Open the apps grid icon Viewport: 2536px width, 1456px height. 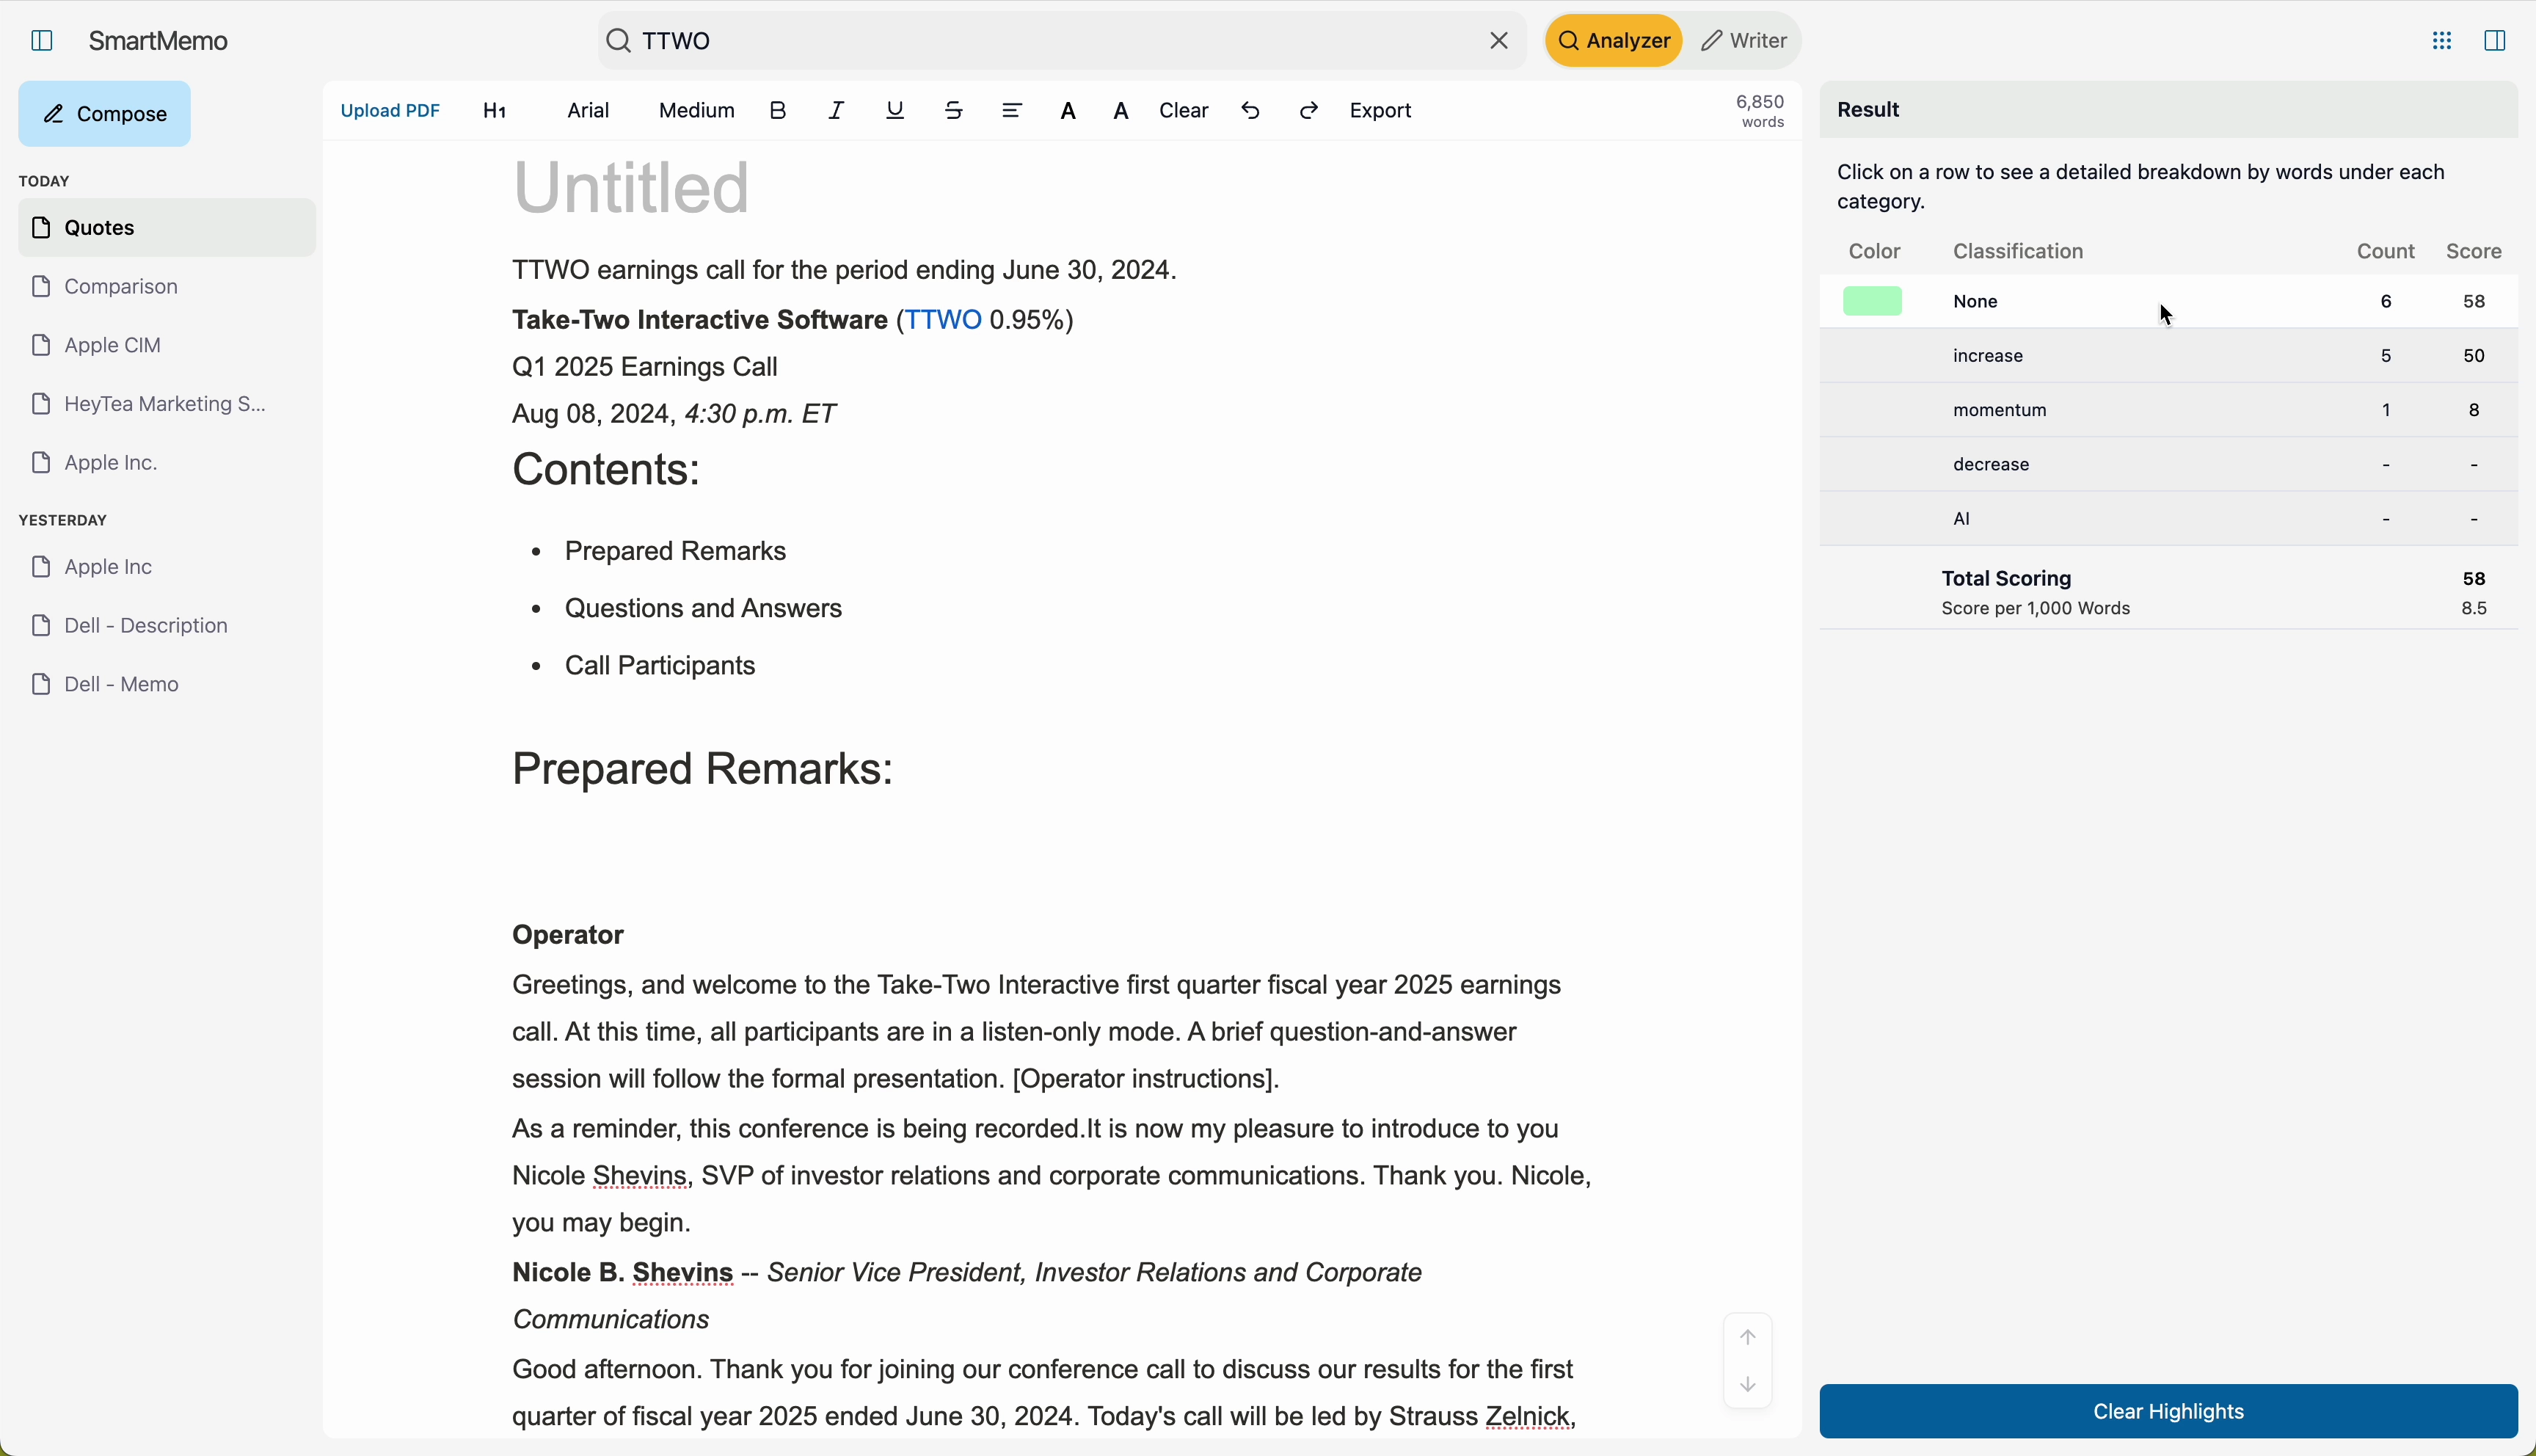tap(2441, 41)
